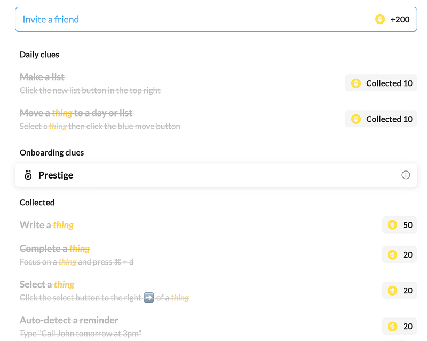Click Collected 10 badge for Make a list
This screenshot has width=427, height=341.
point(381,83)
